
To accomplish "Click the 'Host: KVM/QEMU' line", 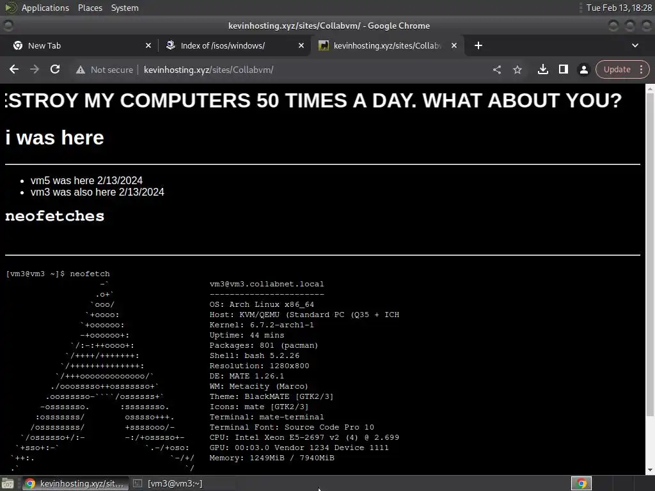I will pos(304,315).
